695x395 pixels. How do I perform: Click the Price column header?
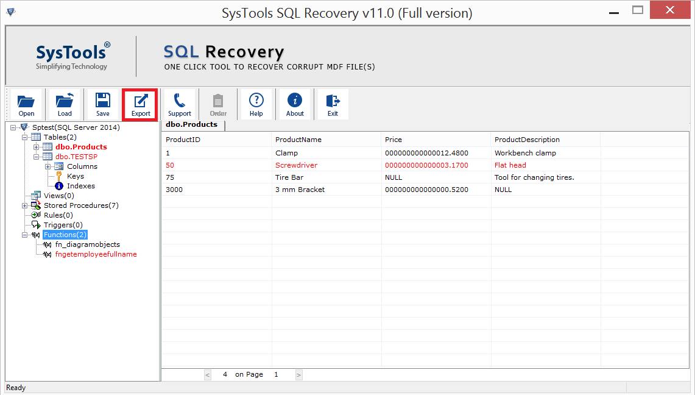point(436,140)
